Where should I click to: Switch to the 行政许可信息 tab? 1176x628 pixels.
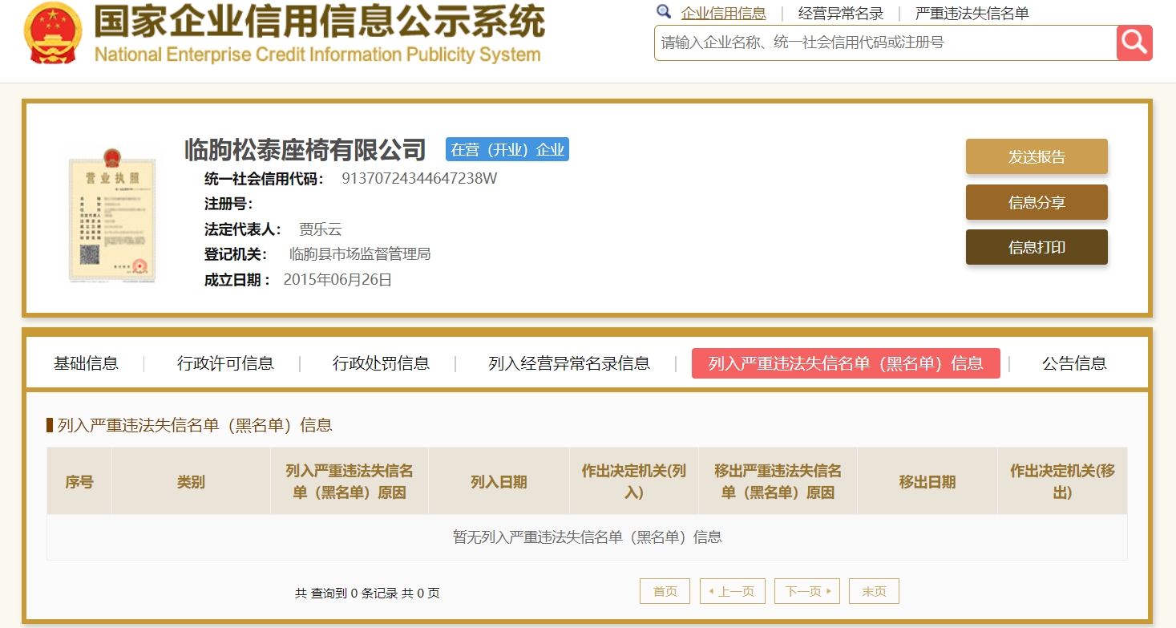(x=225, y=363)
